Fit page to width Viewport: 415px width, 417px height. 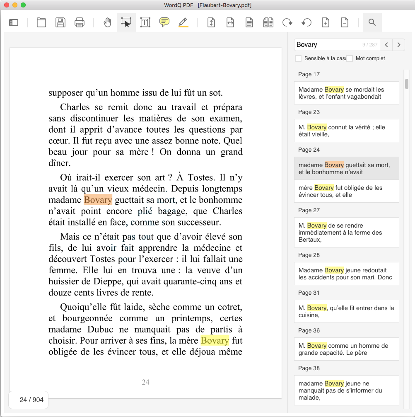pyautogui.click(x=230, y=23)
